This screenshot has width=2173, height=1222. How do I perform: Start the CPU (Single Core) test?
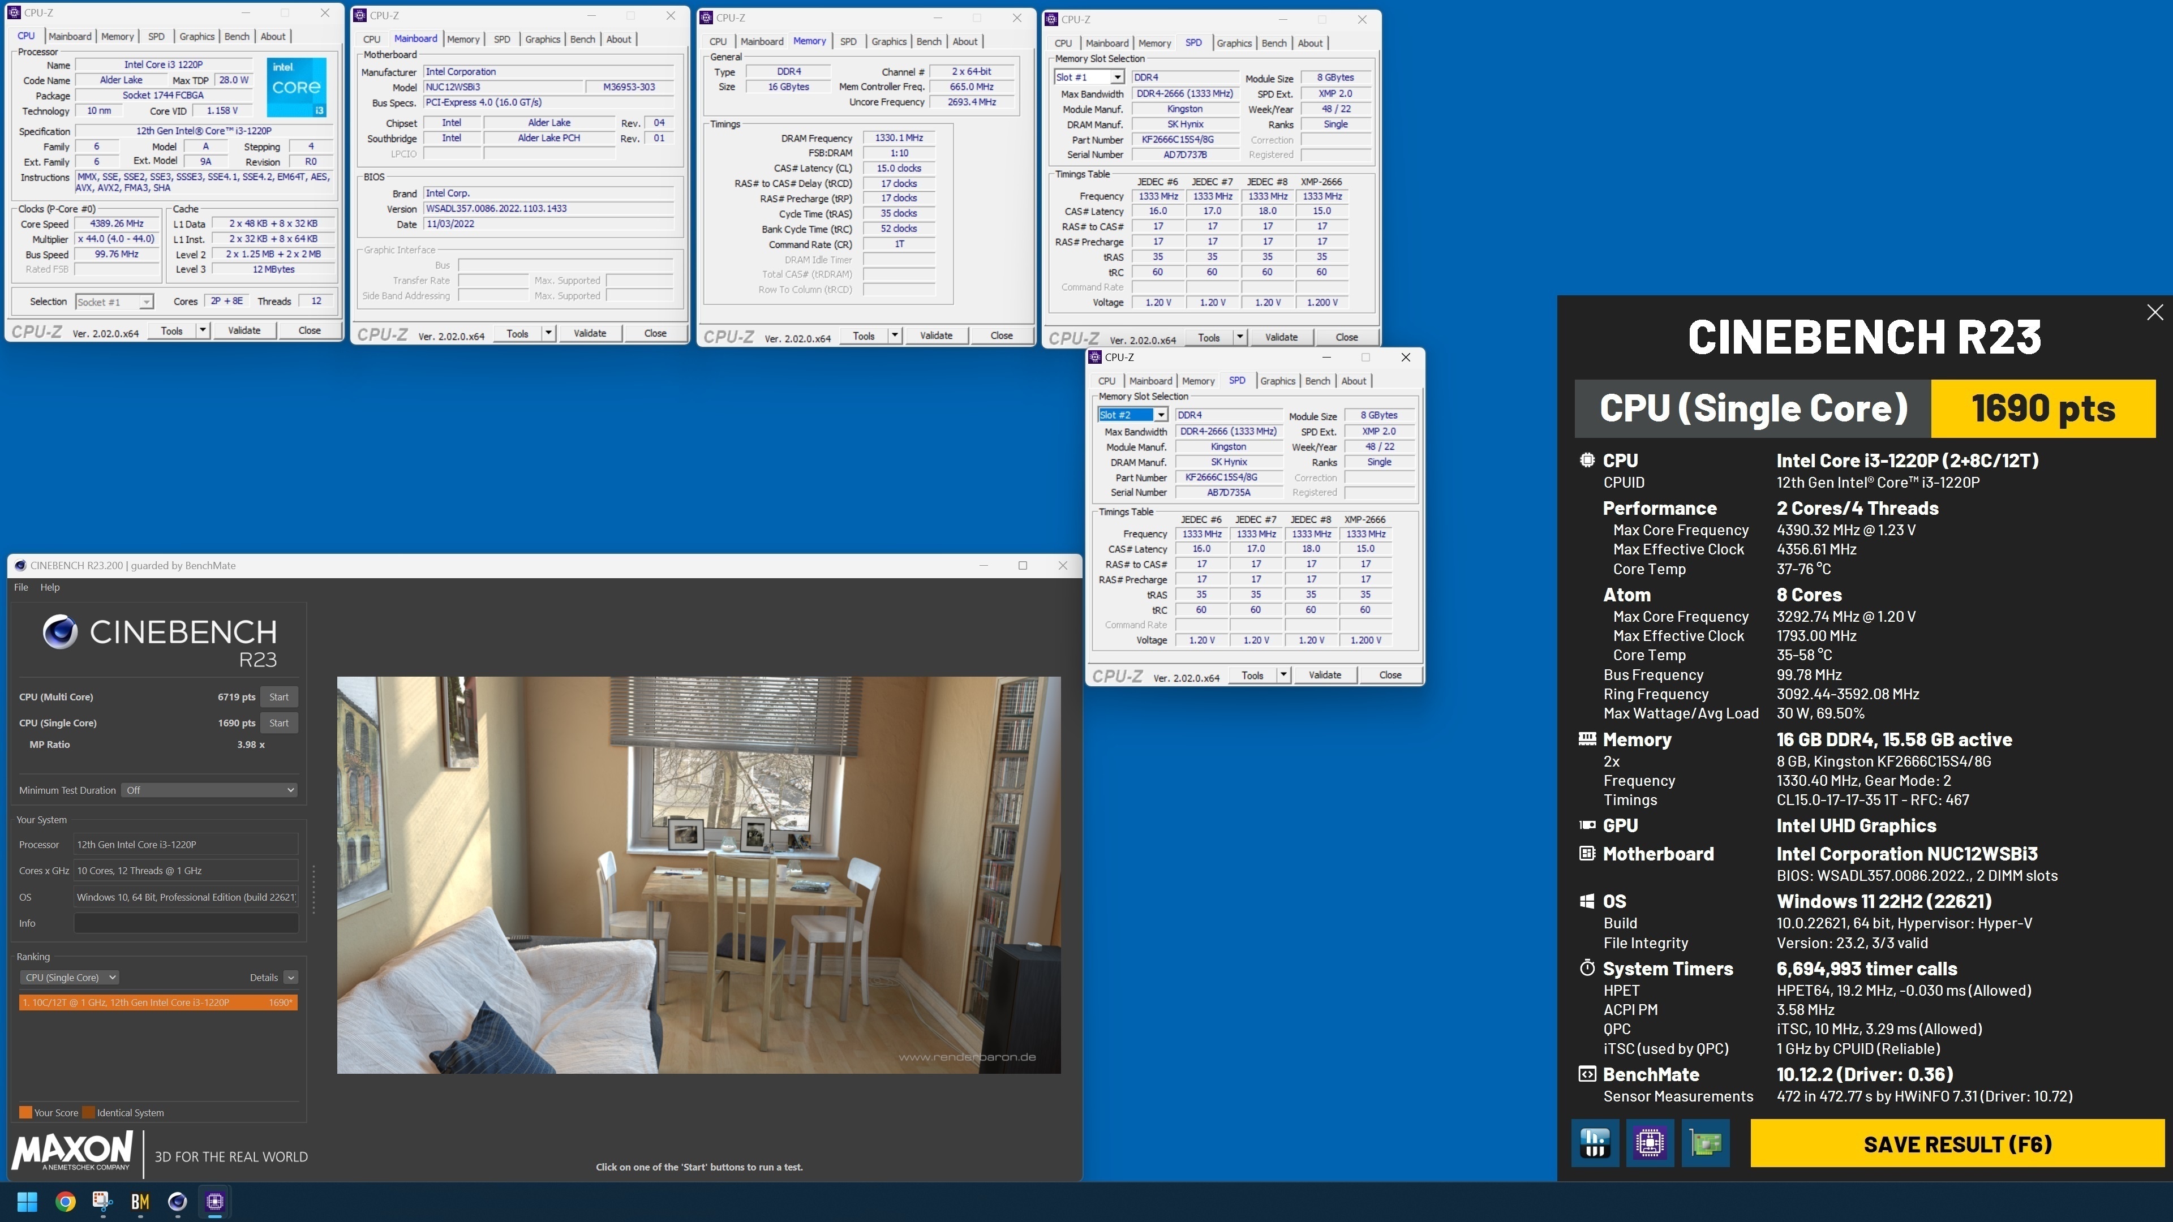278,723
